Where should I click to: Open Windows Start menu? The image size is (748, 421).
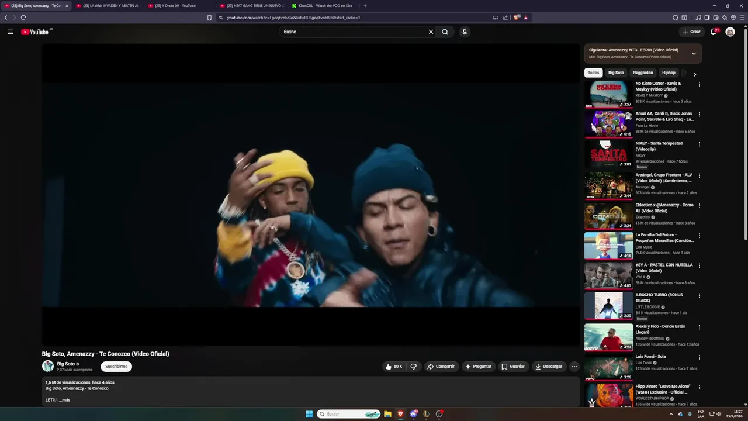[309, 414]
